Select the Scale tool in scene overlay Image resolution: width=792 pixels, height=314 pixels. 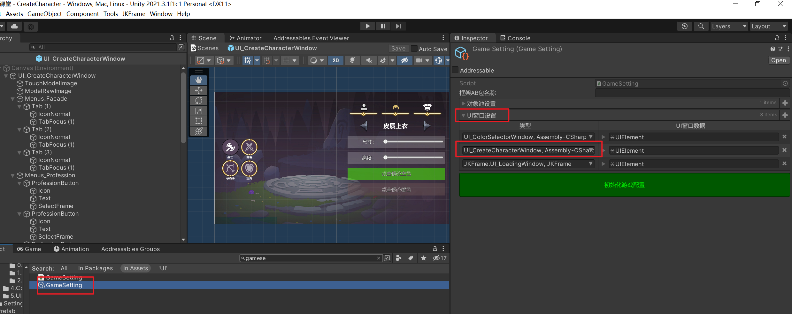click(x=199, y=111)
